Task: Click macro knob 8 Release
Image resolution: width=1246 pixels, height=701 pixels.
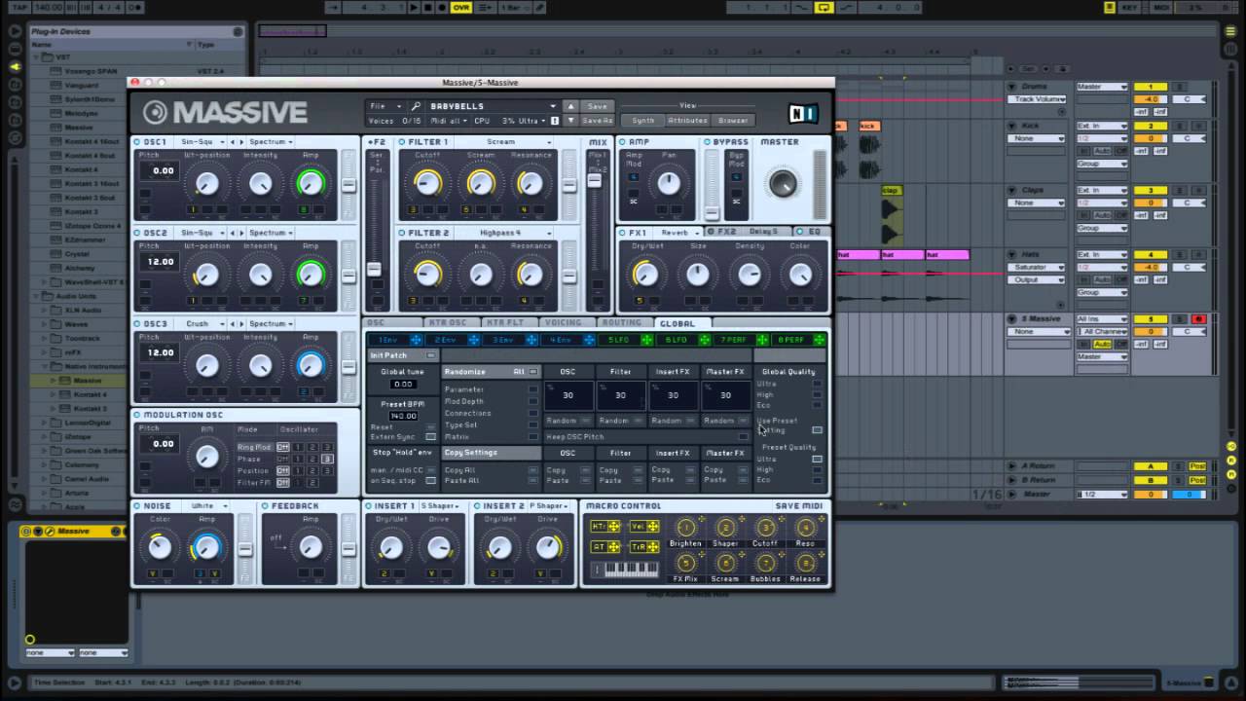Action: click(805, 563)
